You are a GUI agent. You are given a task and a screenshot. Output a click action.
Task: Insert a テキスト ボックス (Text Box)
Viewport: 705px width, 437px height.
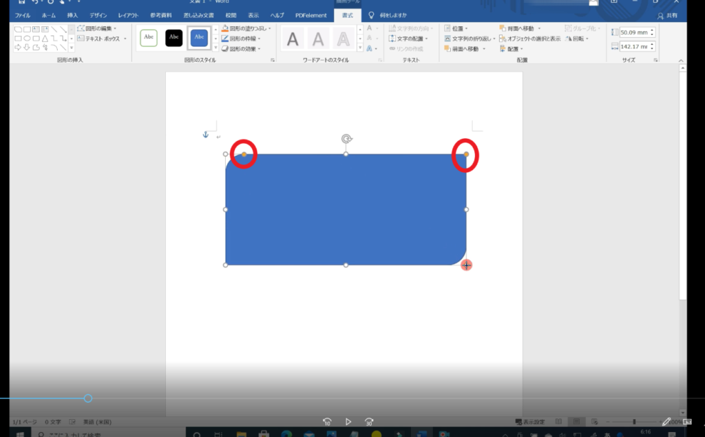point(101,39)
